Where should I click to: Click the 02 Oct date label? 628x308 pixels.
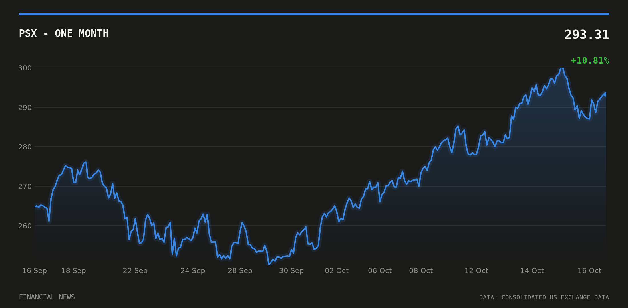pyautogui.click(x=337, y=271)
